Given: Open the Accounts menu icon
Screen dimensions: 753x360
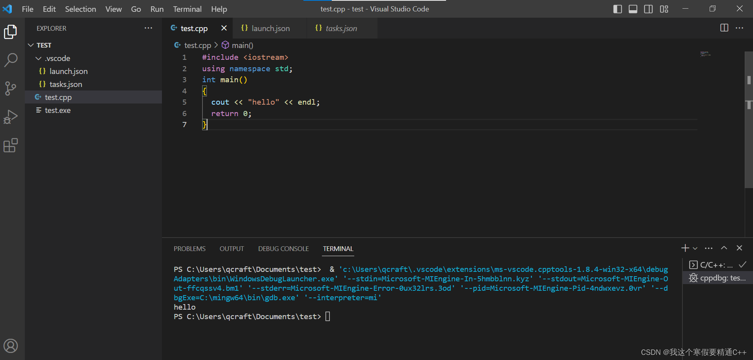Looking at the screenshot, I should point(11,346).
